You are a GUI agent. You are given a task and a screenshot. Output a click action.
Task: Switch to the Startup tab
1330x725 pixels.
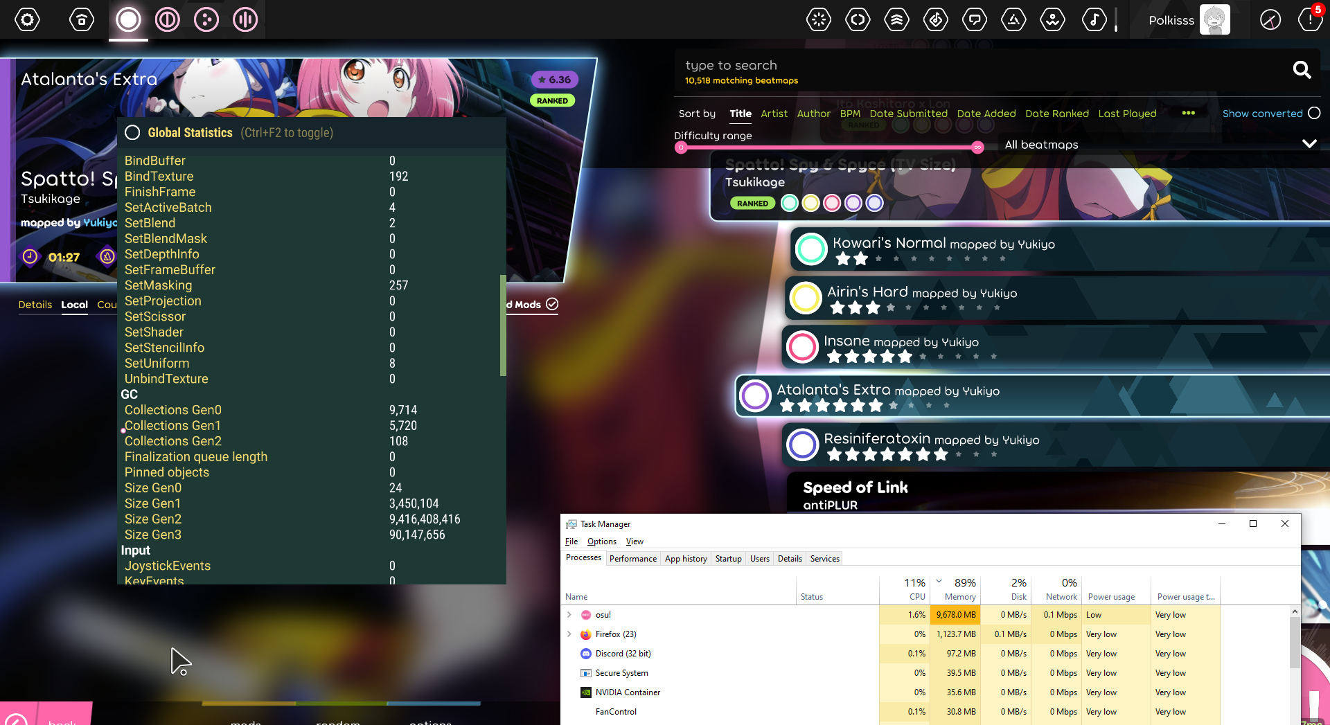729,559
